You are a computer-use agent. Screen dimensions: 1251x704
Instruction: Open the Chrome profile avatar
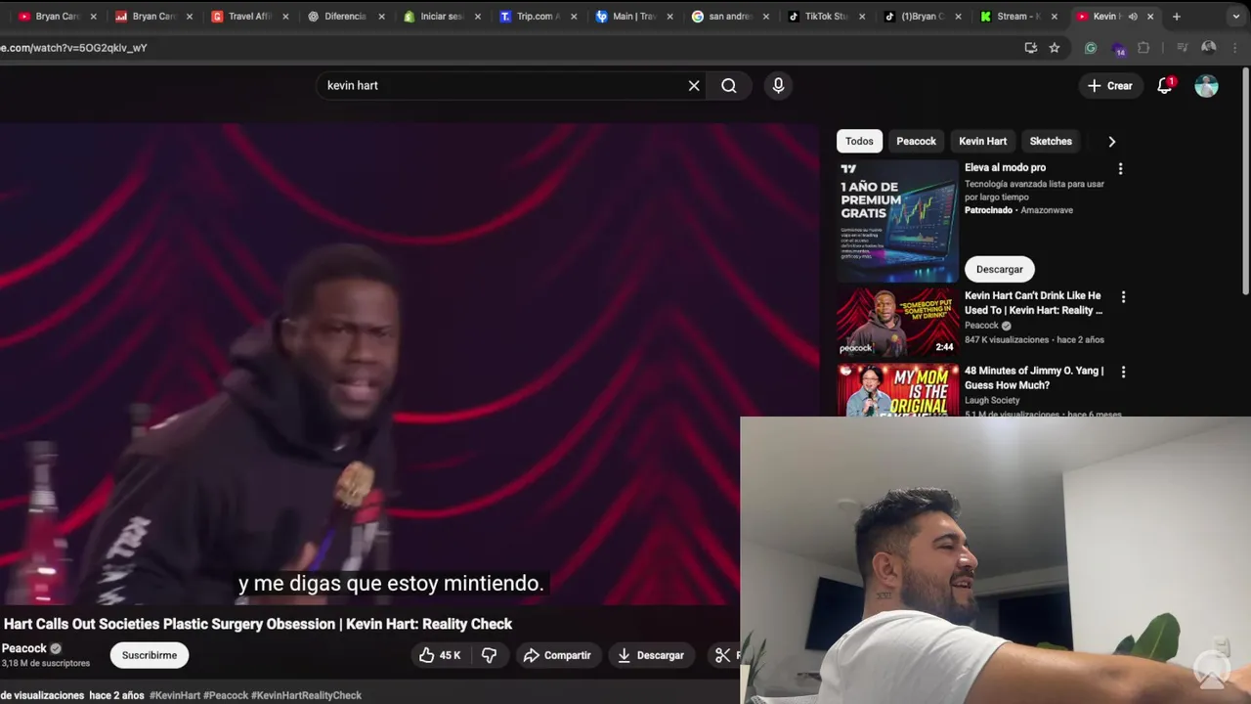click(1209, 47)
